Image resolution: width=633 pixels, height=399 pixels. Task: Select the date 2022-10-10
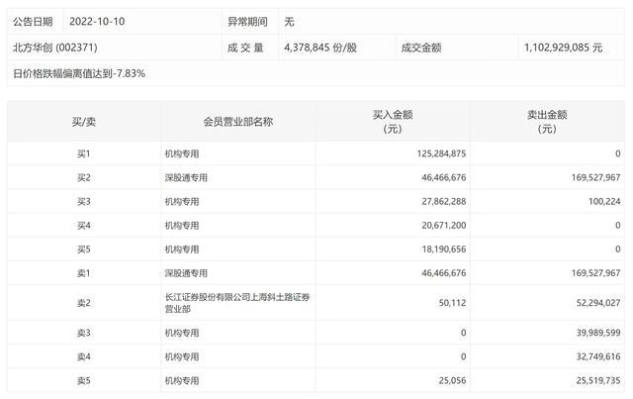click(97, 22)
